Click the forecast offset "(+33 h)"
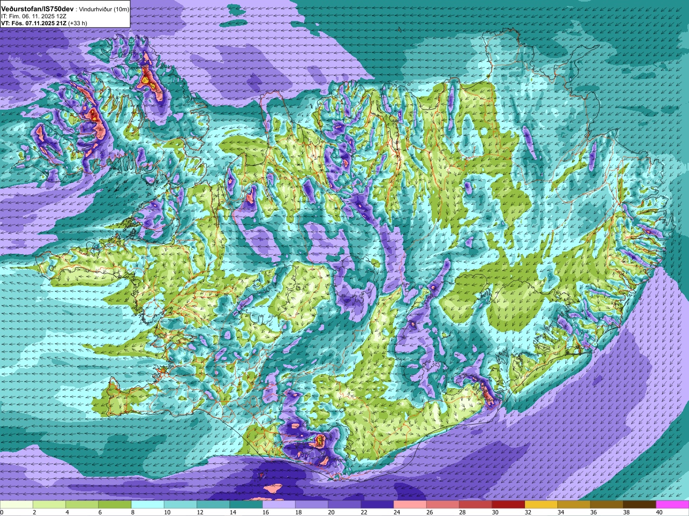The width and height of the screenshot is (689, 516). [x=78, y=24]
